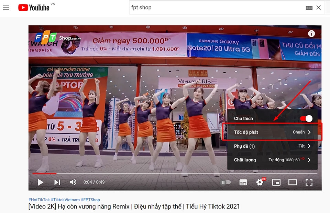Skip to the next video
Screen dimensions: 330x213
click(x=57, y=182)
